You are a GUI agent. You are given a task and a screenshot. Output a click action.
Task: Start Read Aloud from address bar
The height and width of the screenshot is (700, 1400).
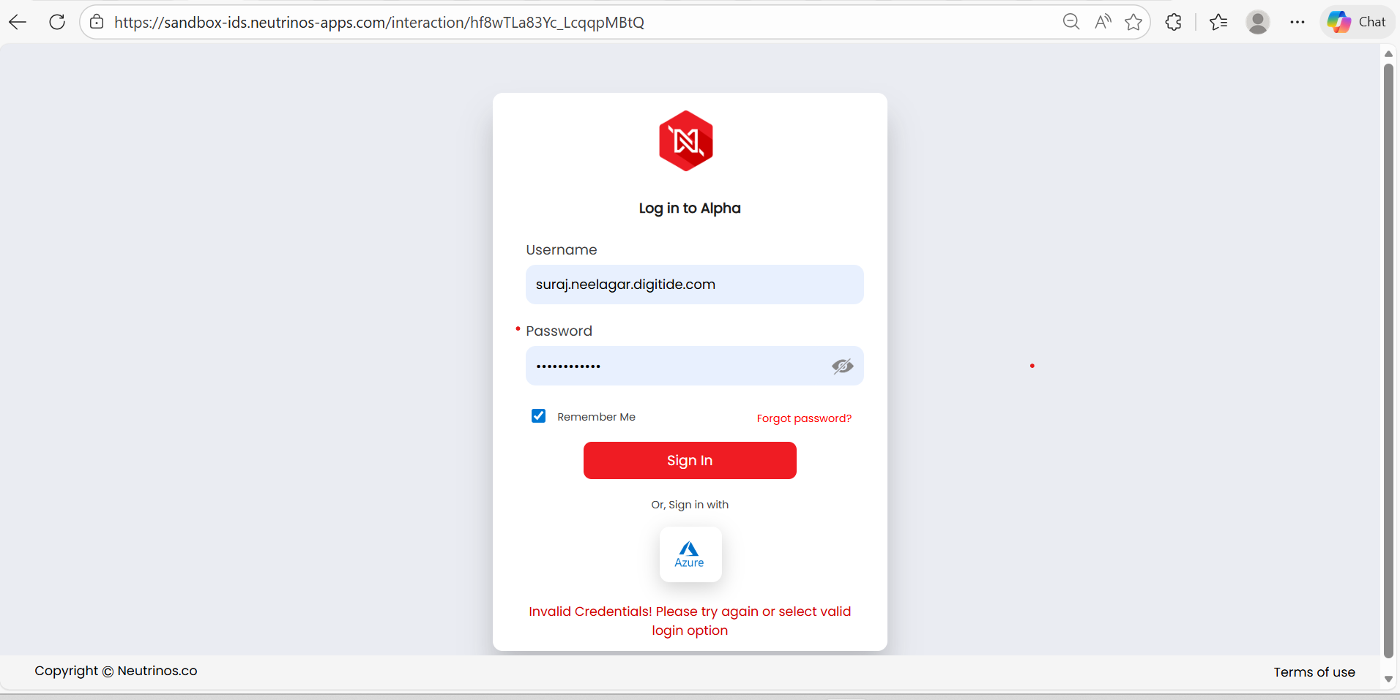(x=1103, y=22)
